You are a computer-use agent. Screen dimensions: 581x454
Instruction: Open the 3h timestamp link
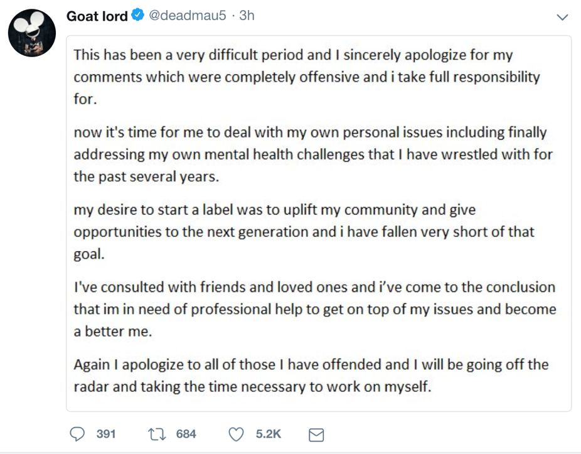tap(247, 16)
